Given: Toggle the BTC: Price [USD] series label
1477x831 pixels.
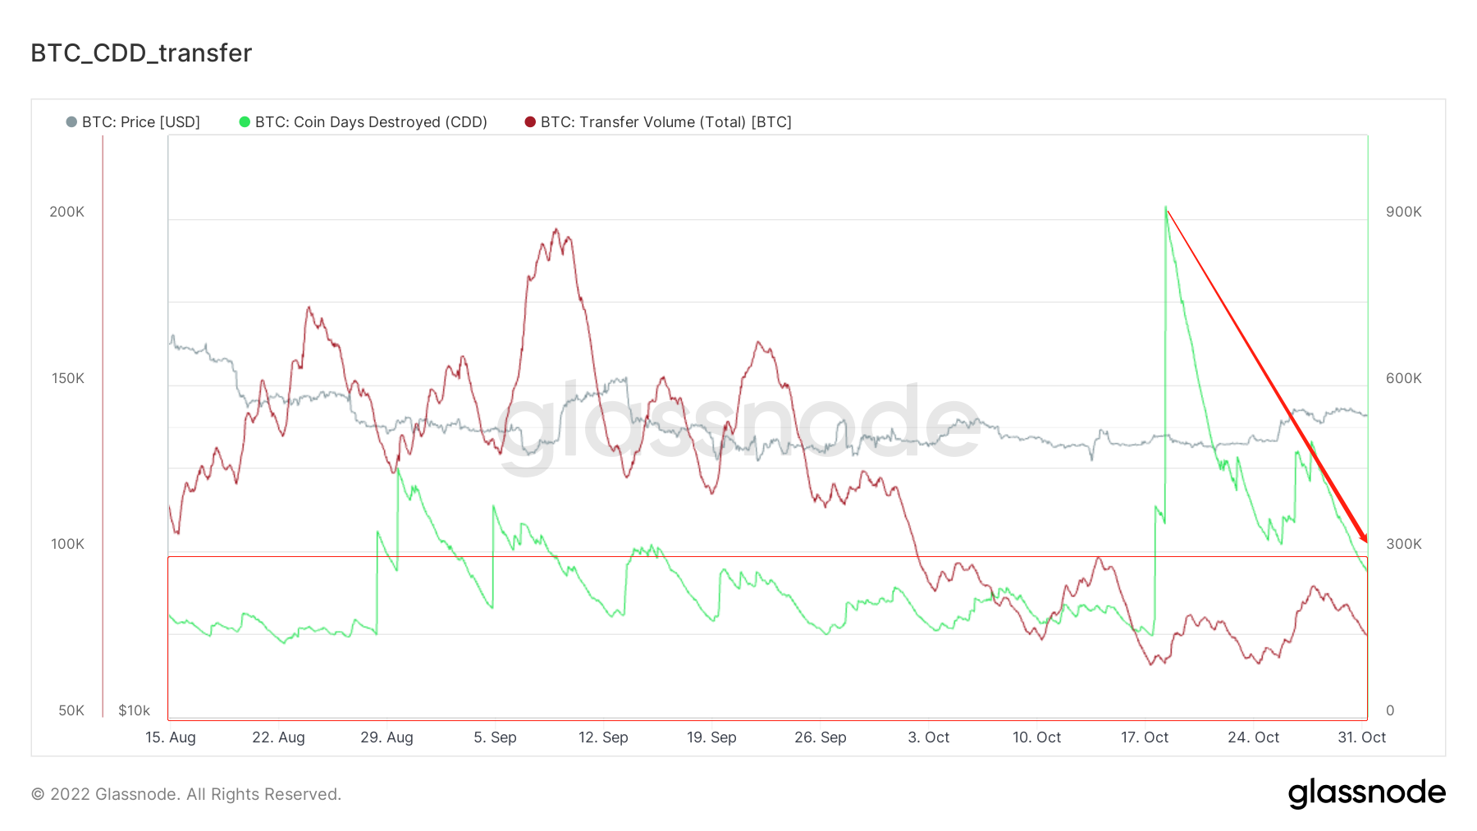Looking at the screenshot, I should (x=141, y=122).
